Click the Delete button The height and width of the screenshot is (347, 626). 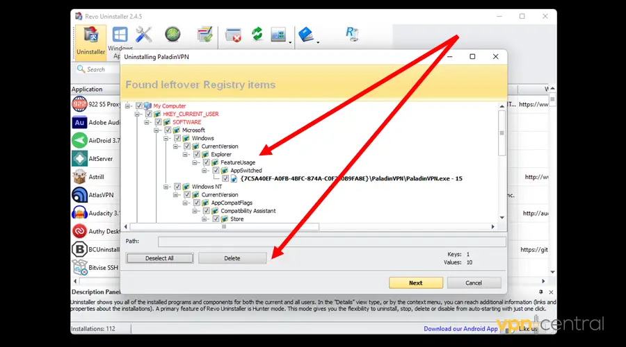click(x=232, y=258)
